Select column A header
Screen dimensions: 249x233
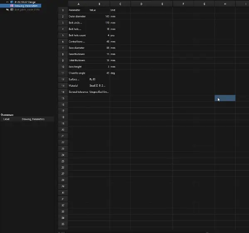[x=79, y=4]
